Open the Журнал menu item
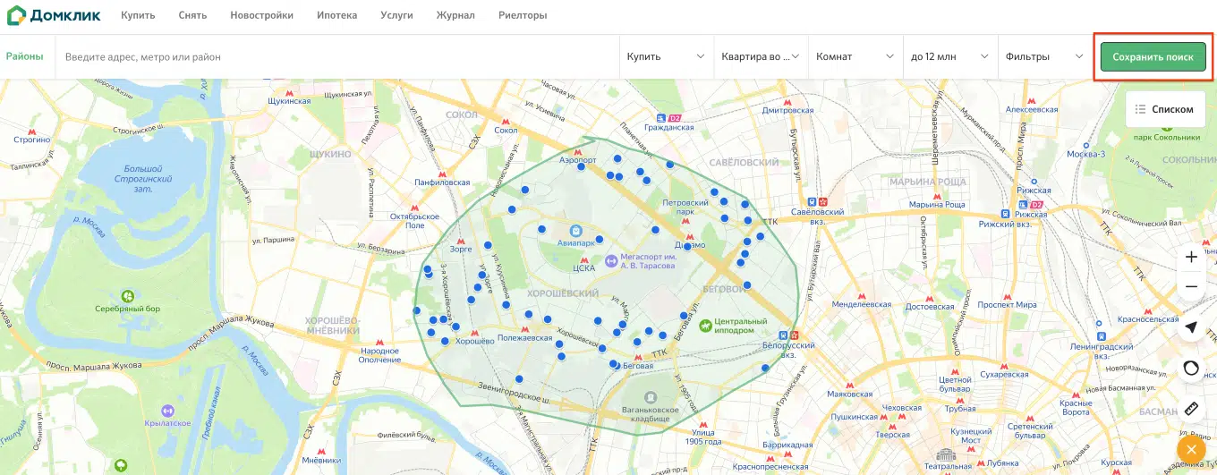 click(455, 15)
